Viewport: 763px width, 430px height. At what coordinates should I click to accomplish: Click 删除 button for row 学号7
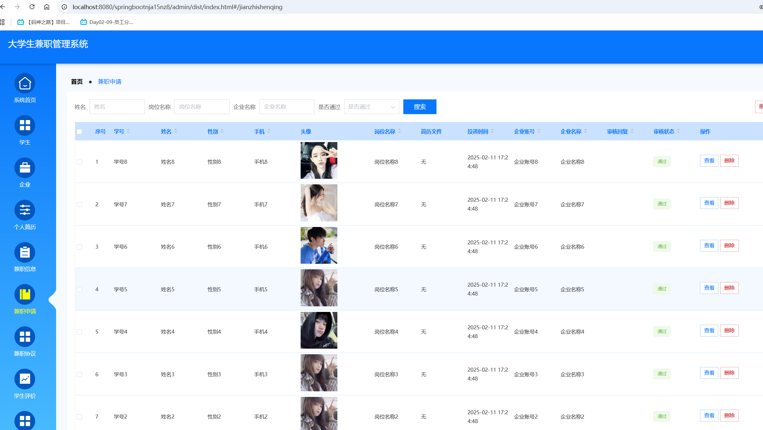tap(729, 203)
